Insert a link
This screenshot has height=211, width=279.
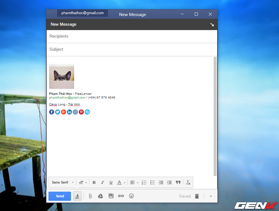[x=121, y=196]
